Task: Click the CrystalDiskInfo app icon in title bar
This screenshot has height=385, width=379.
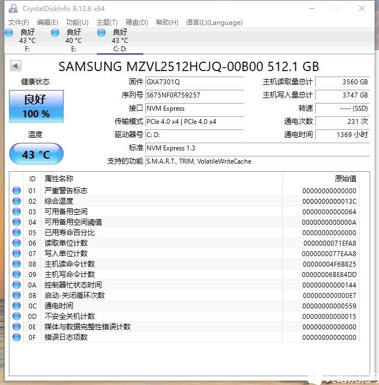Action: click(13, 8)
